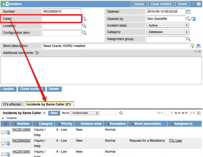Click the green back arrow icon
203x157 pixels.
click(x=4, y=4)
